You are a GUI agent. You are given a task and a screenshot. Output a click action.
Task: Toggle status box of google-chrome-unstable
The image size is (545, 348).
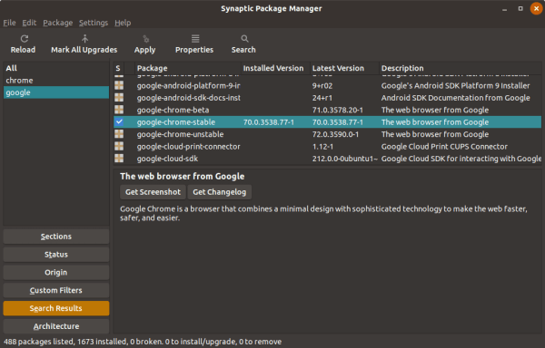[x=119, y=134]
